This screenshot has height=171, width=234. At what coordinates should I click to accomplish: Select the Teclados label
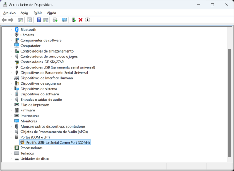coord(27,153)
